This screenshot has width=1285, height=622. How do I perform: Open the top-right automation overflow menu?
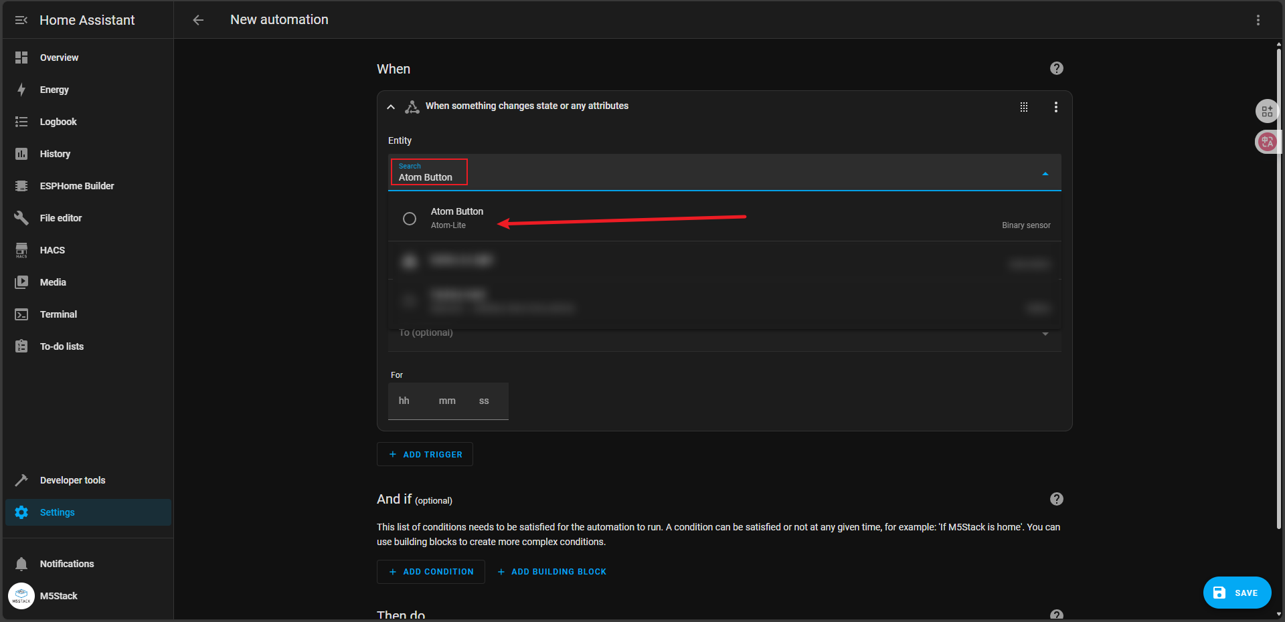[1258, 20]
